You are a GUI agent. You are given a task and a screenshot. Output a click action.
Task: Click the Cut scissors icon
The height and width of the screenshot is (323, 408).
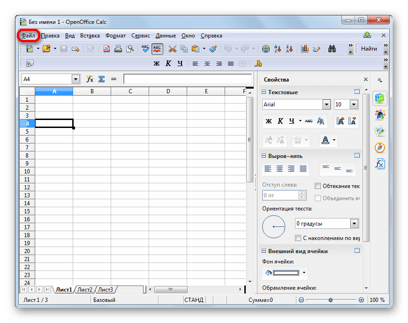172,48
